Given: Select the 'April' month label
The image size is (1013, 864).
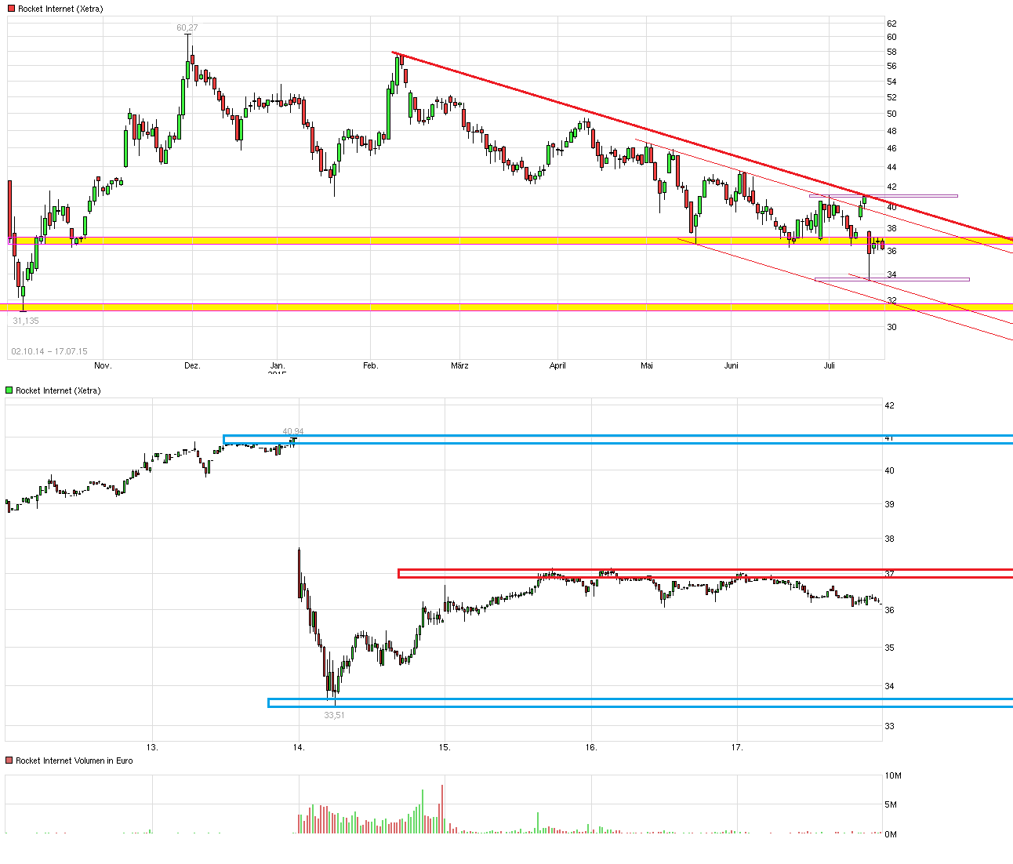Looking at the screenshot, I should (x=557, y=365).
